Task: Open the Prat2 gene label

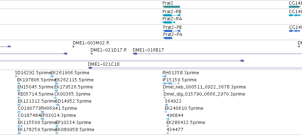Action: [x=168, y=3]
